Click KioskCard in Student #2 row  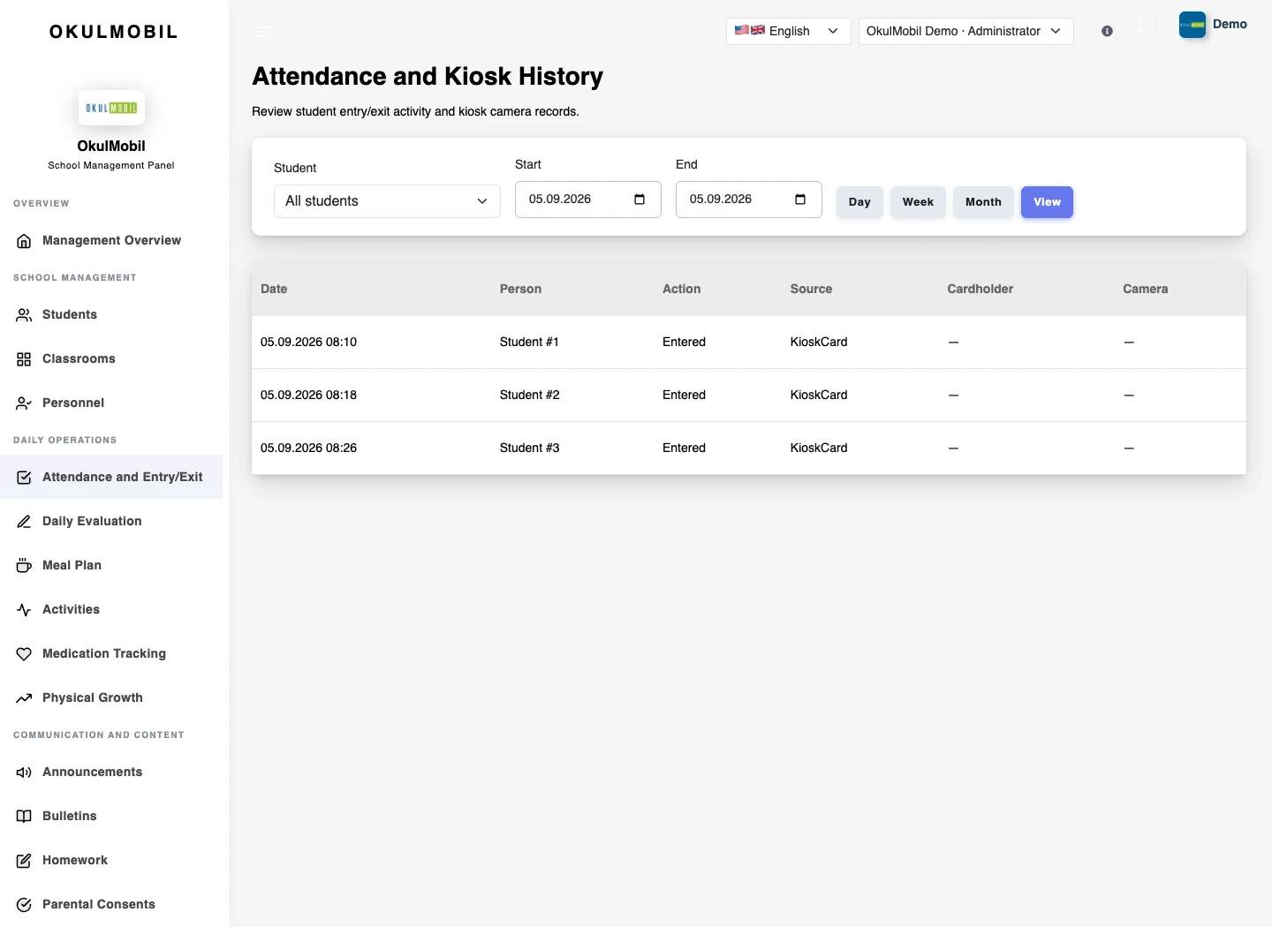click(x=819, y=395)
